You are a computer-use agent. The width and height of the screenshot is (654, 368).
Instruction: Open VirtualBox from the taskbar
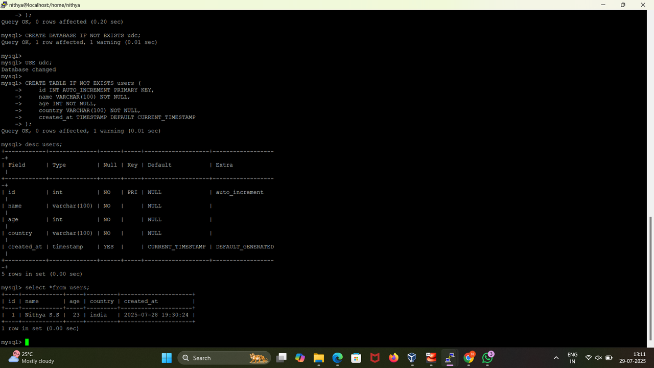[x=412, y=358]
